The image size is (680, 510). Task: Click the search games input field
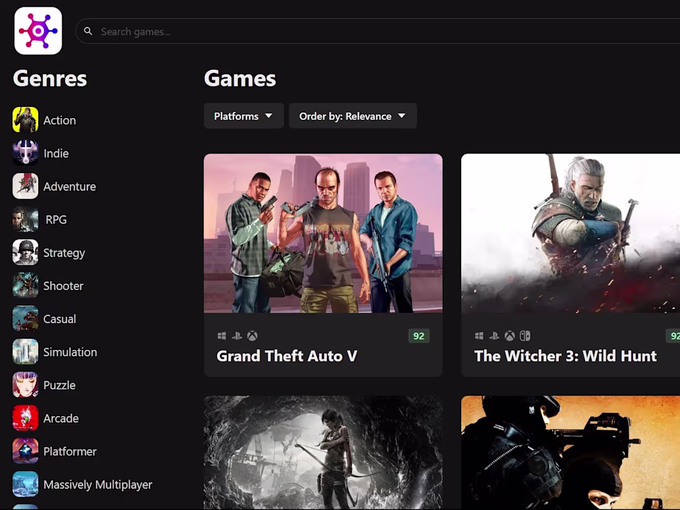pos(247,31)
